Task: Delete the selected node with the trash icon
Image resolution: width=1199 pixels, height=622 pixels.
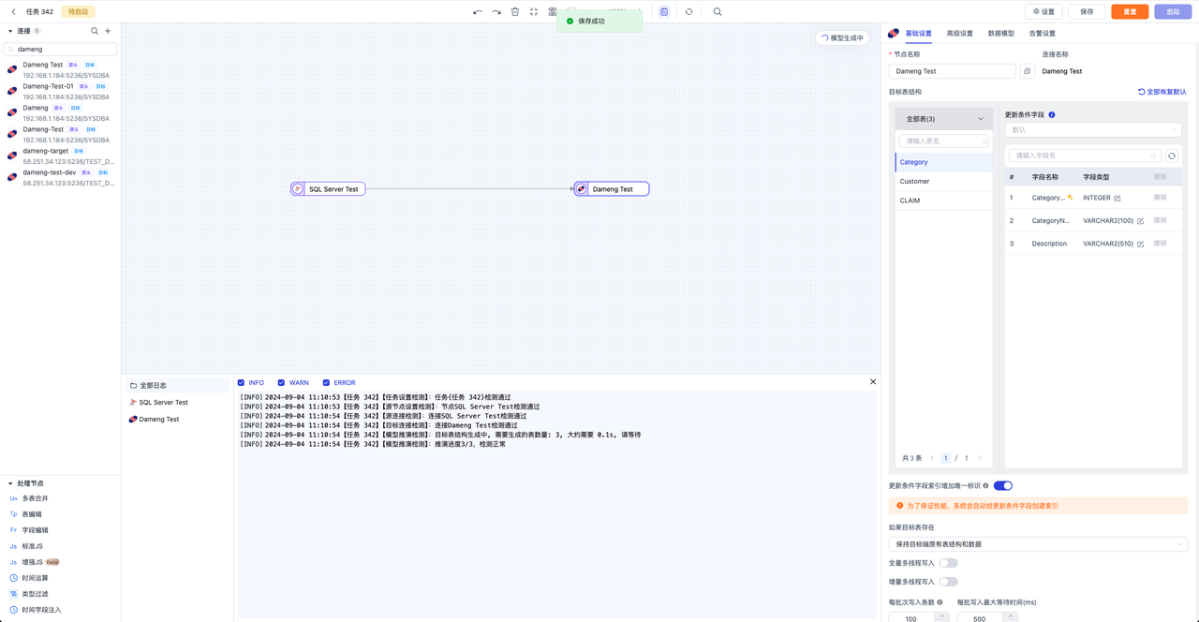Action: pyautogui.click(x=515, y=12)
